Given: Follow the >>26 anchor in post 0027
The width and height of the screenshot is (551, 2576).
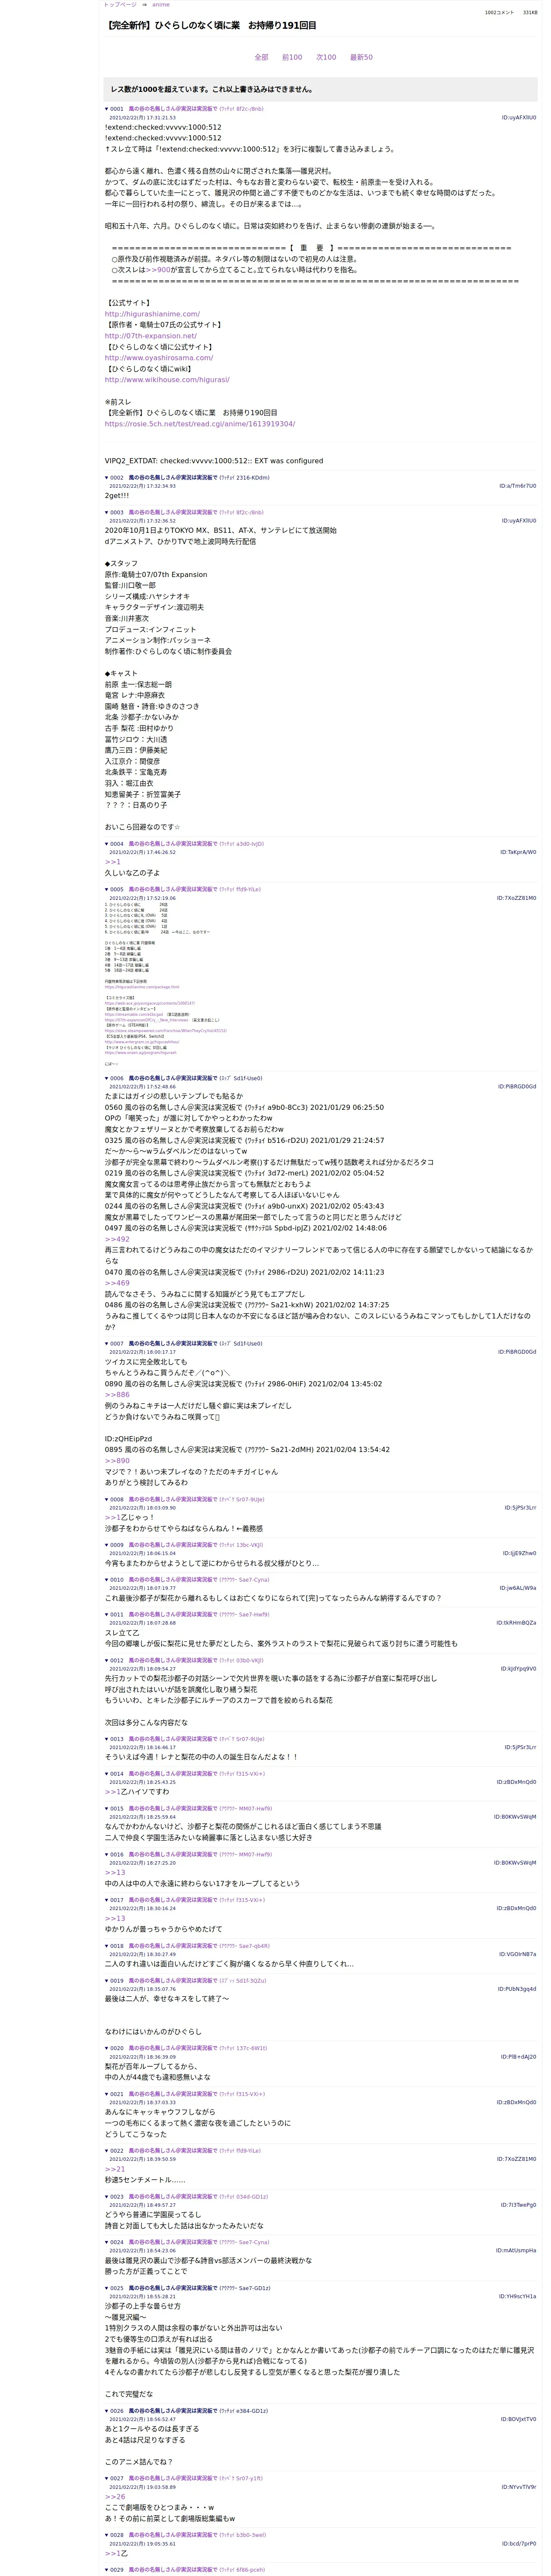Looking at the screenshot, I should [x=115, y=2497].
